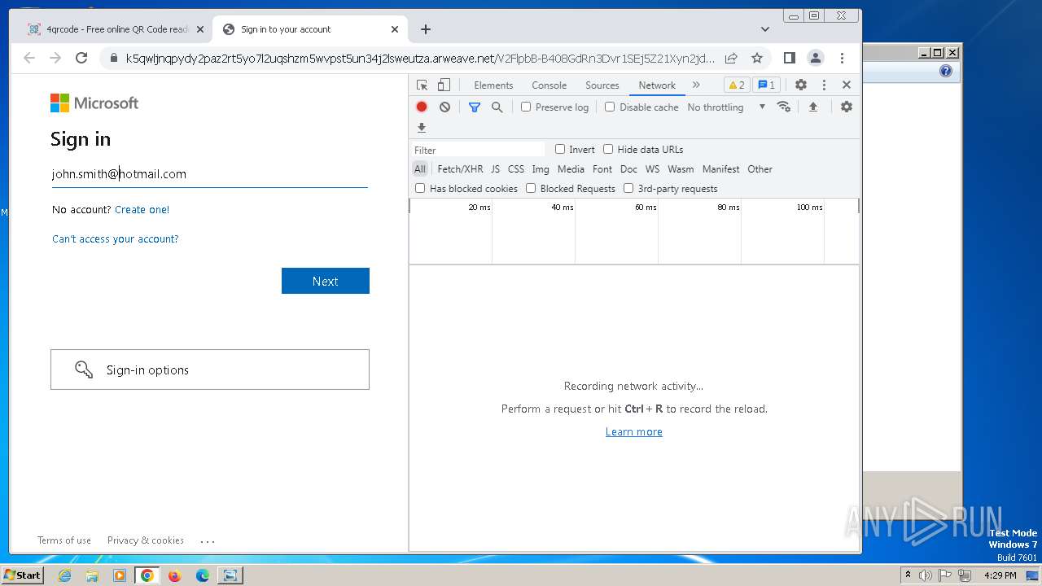
Task: Select the inspect element tool in DevTools
Action: pos(422,85)
